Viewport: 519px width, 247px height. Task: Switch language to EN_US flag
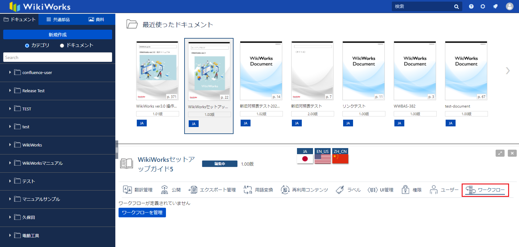click(x=323, y=156)
